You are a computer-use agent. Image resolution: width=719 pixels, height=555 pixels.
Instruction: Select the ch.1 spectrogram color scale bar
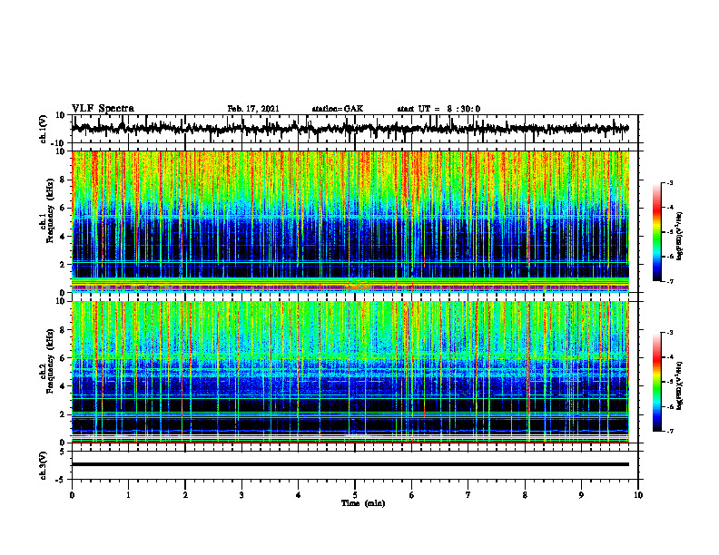(656, 232)
